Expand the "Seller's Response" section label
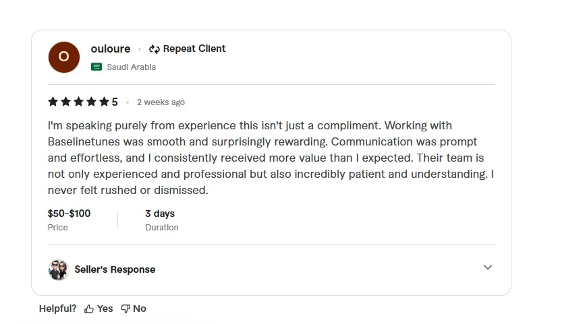585x324 pixels. (115, 269)
